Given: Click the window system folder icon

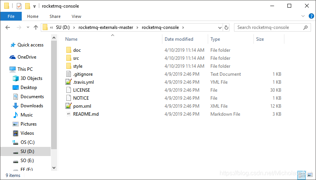Looking at the screenshot, I should [6, 6].
